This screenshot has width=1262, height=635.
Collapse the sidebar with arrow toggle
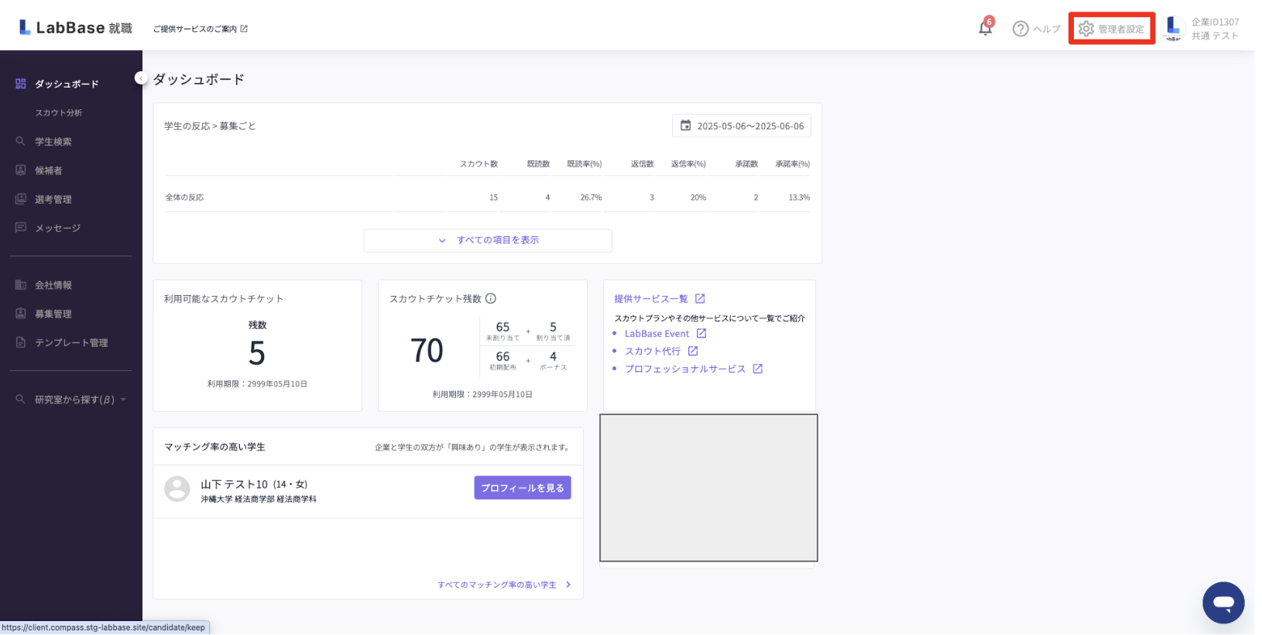point(140,78)
